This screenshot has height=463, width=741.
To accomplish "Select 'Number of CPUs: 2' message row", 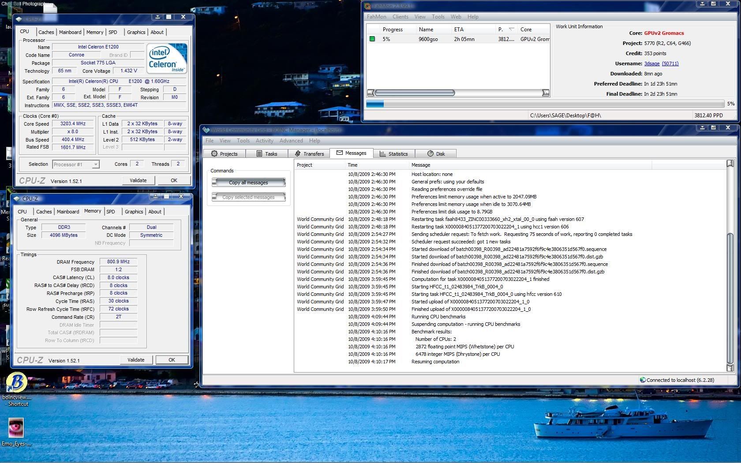I will [435, 339].
